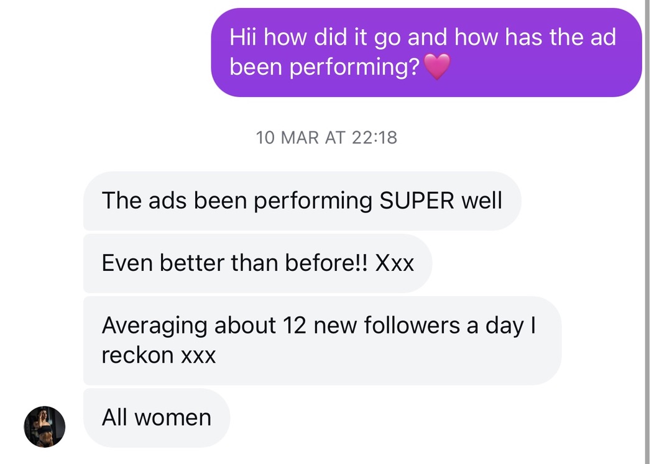Select the purple sent message bubble
Image resolution: width=654 pixels, height=464 pixels.
click(428, 52)
